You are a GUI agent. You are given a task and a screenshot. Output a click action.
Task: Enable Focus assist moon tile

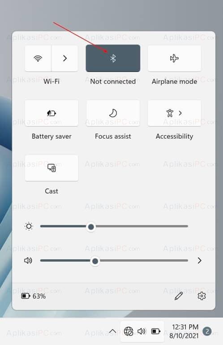[x=113, y=113]
